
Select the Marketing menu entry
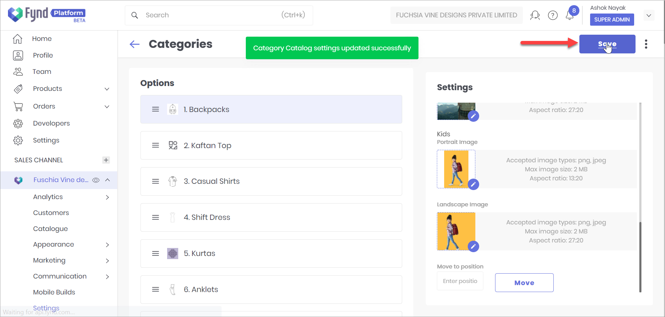click(x=49, y=260)
